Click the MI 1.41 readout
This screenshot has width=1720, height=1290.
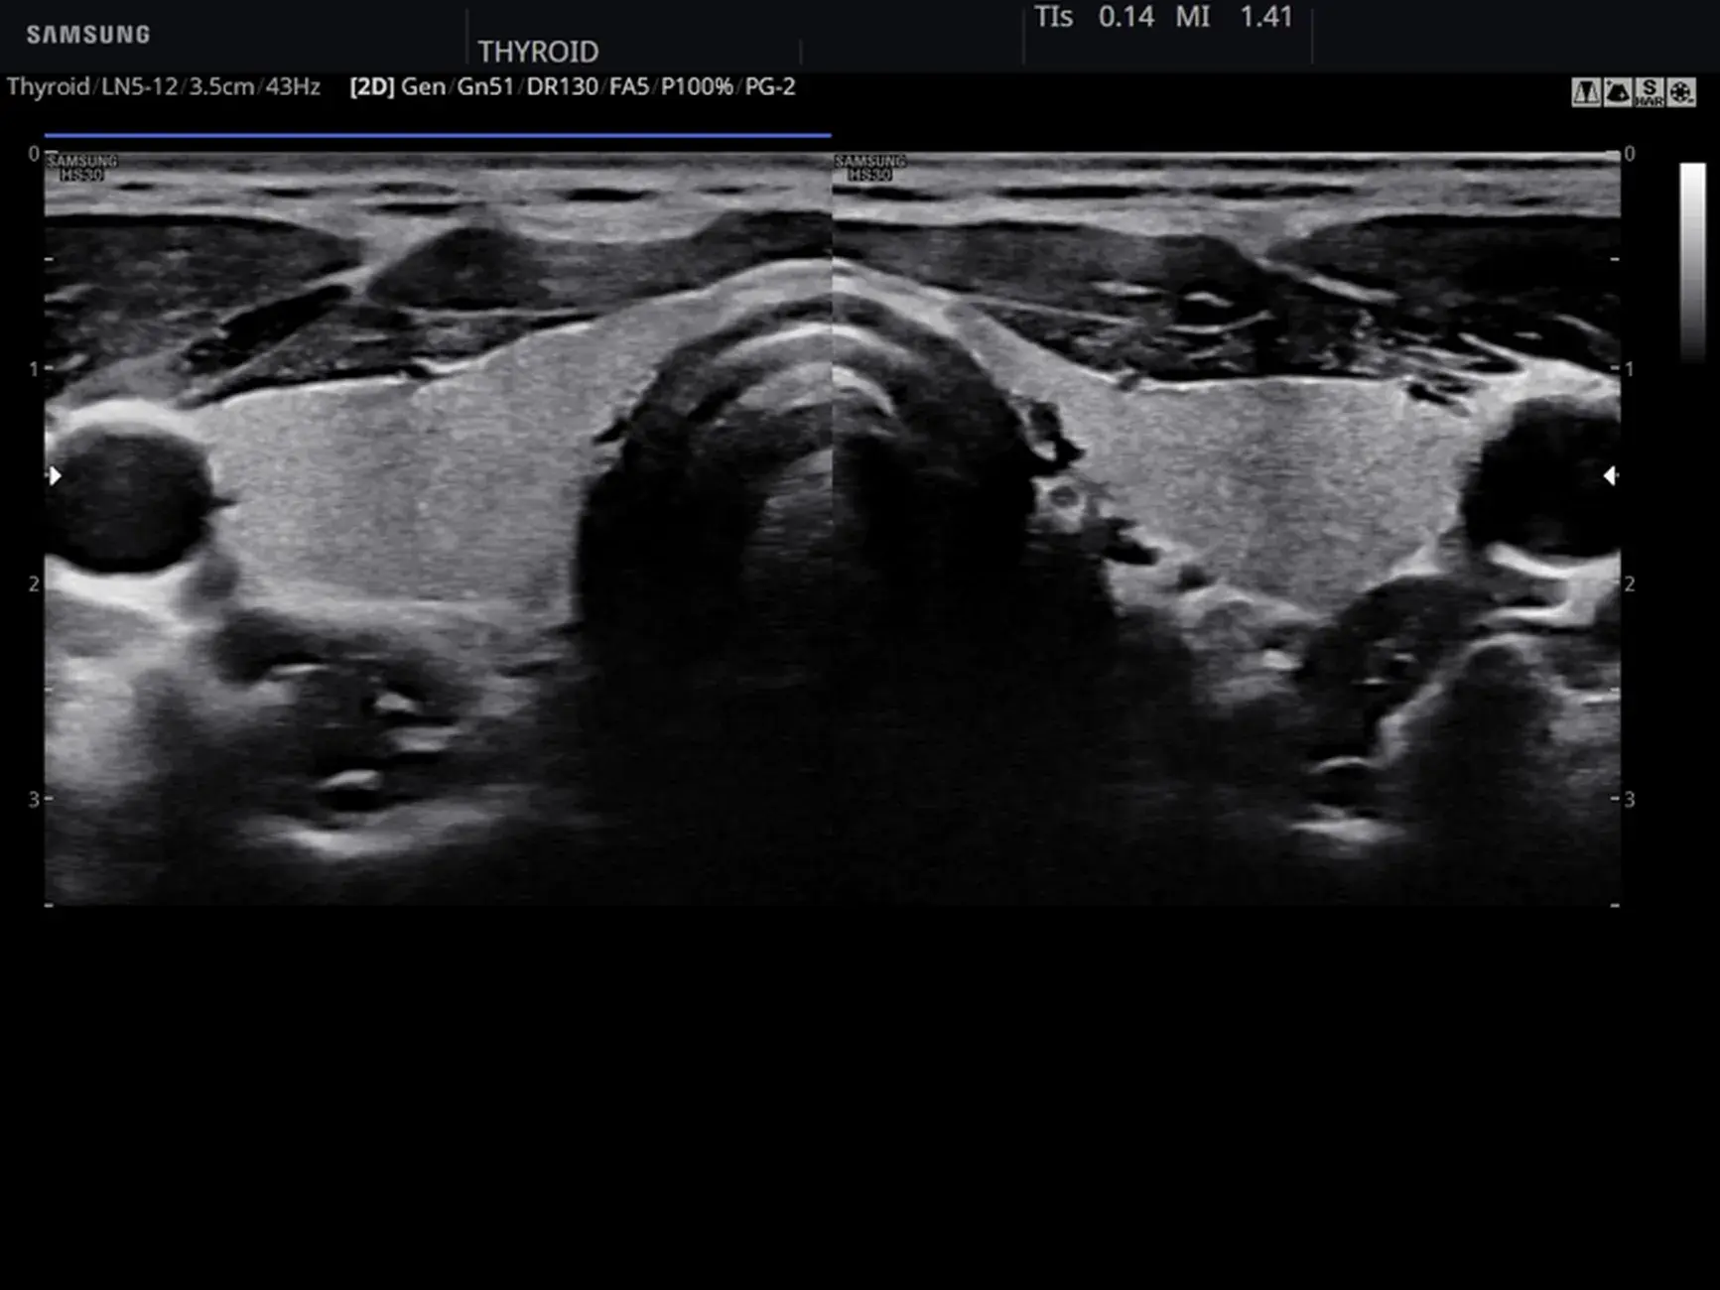pyautogui.click(x=1235, y=17)
